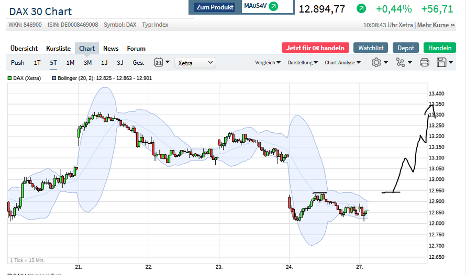Open the News tab
The width and height of the screenshot is (466, 275).
pyautogui.click(x=111, y=48)
